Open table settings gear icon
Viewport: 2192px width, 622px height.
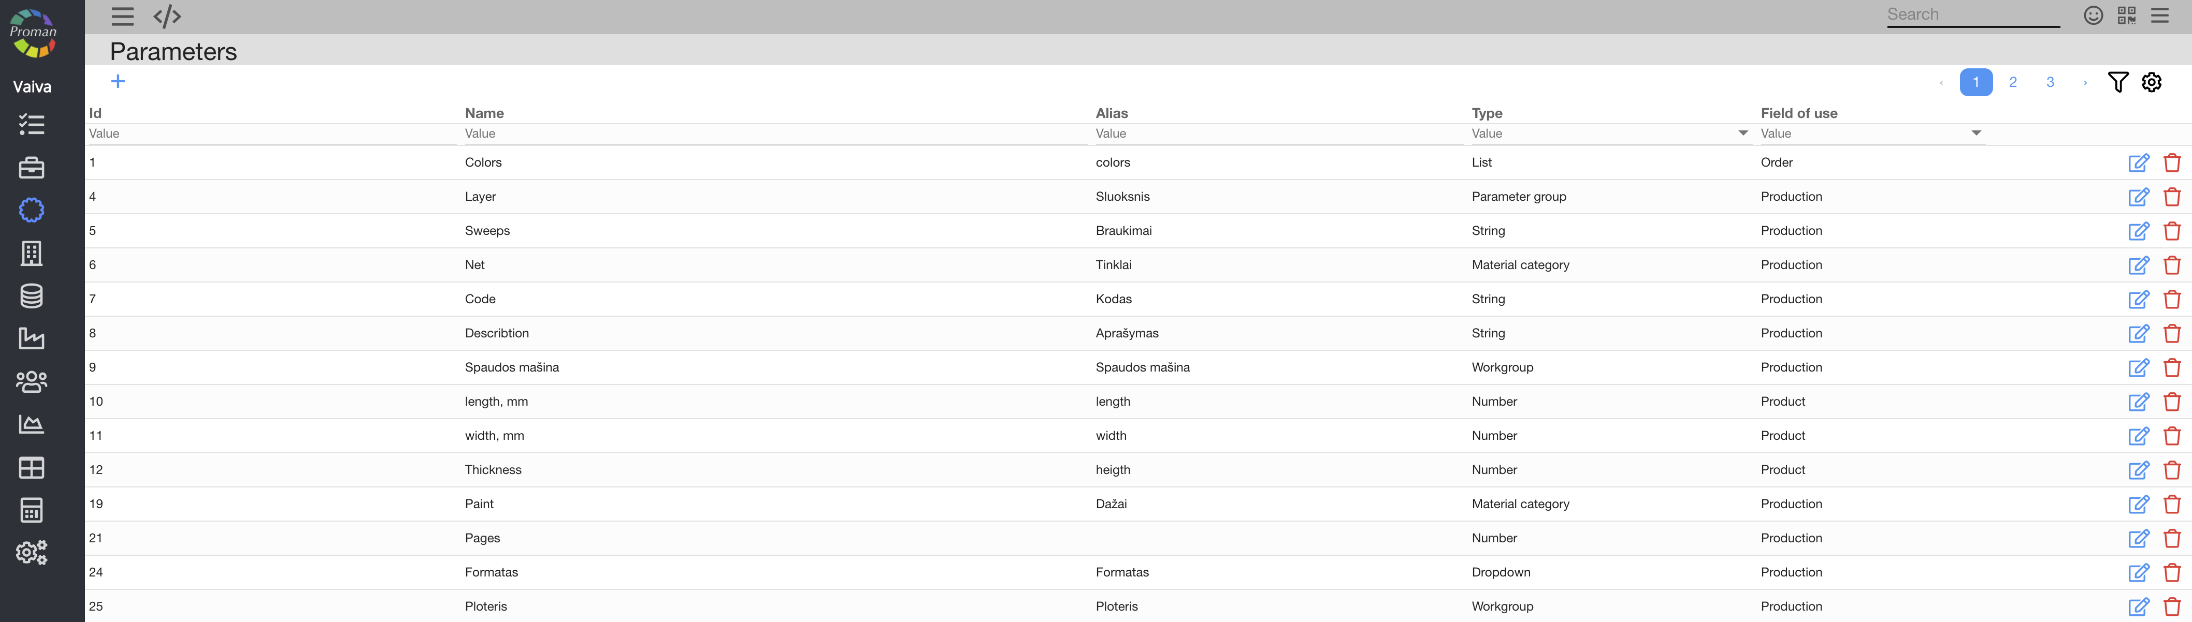(x=2152, y=82)
